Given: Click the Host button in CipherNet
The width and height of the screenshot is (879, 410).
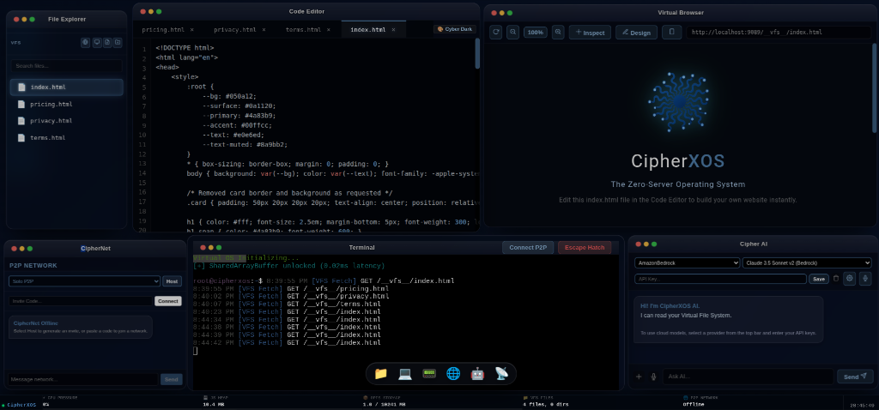Looking at the screenshot, I should click(172, 281).
